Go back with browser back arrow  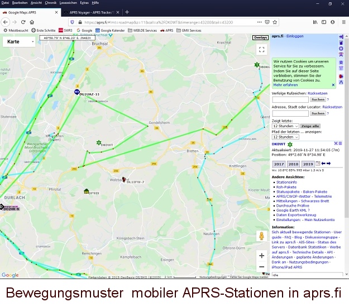6,22
